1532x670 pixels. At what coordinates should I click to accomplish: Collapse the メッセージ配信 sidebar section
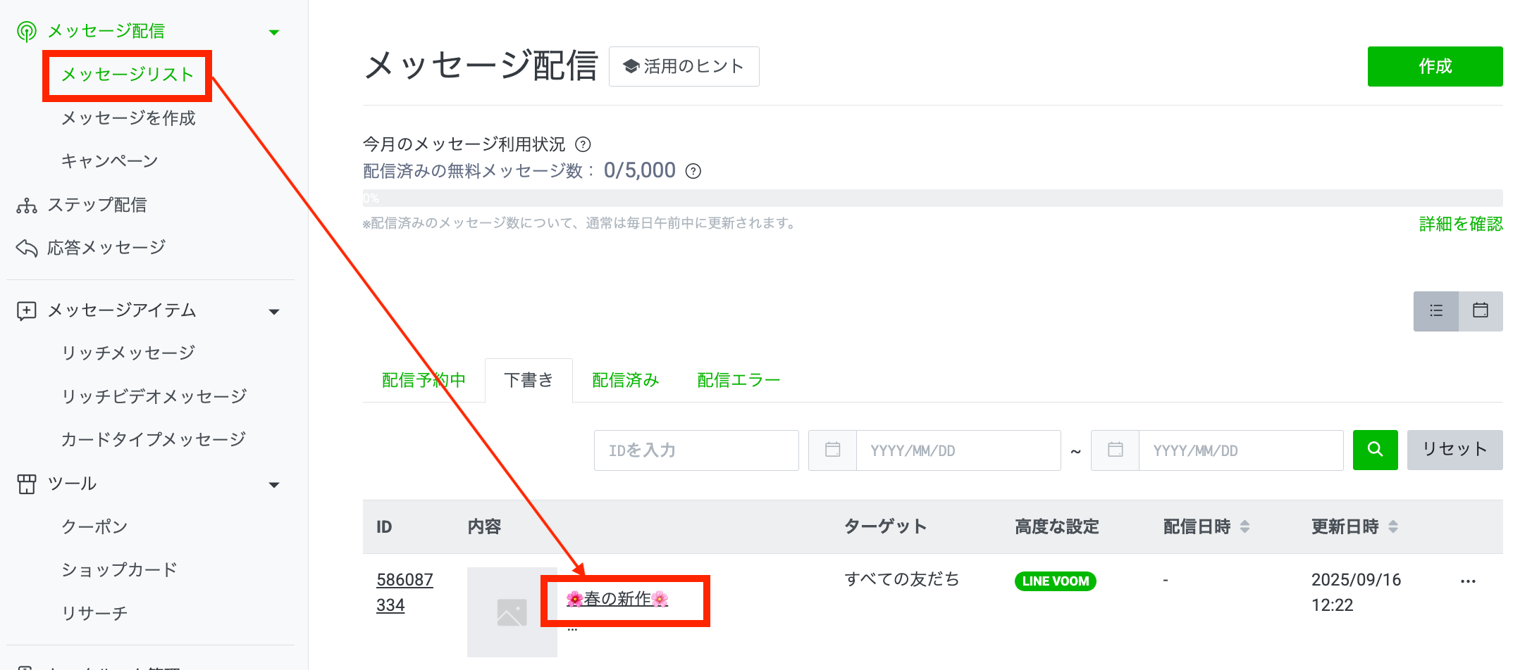point(274,32)
